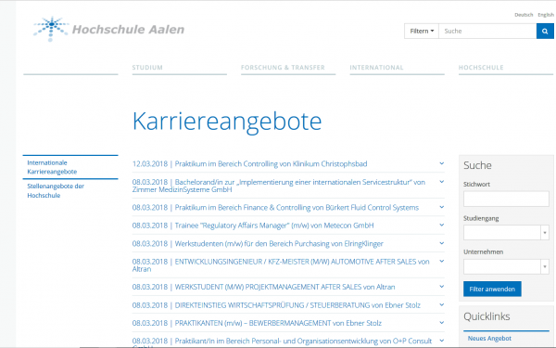Open WERKSTUDENT PROJEKTMANAGEMENT AFTER SALES offer
556x348 pixels.
263,287
